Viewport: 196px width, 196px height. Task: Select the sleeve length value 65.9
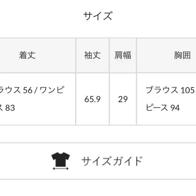93,99
